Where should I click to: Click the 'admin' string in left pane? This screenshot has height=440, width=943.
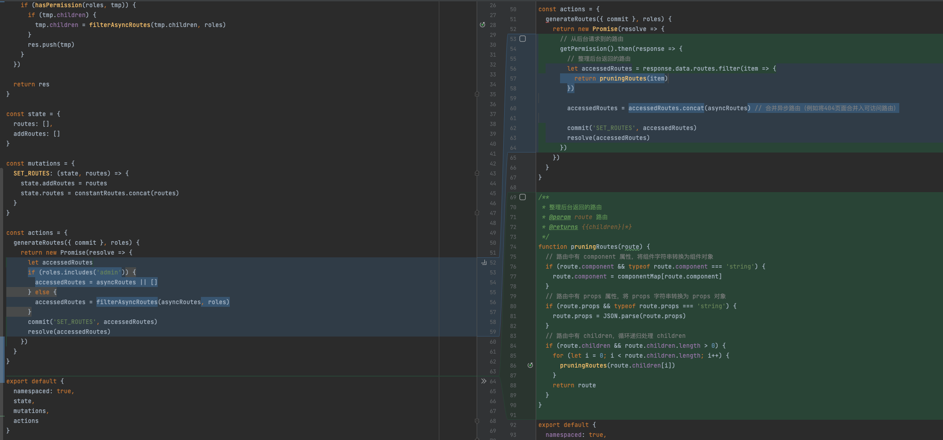click(x=109, y=272)
